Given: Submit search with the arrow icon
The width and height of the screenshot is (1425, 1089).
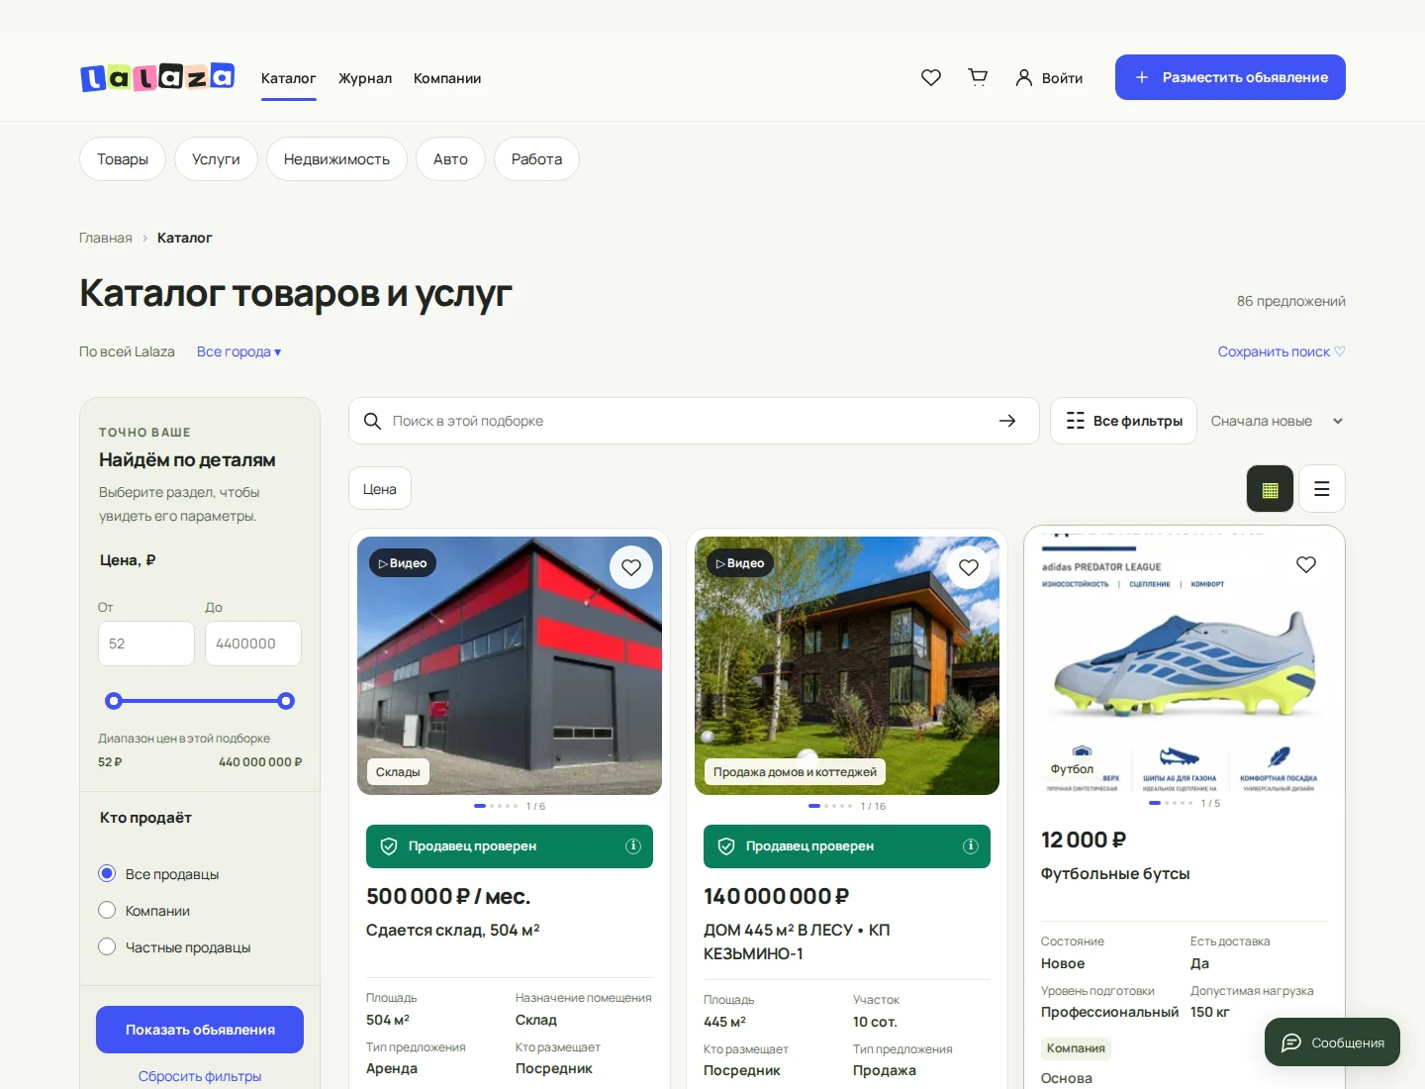Looking at the screenshot, I should tap(1007, 421).
